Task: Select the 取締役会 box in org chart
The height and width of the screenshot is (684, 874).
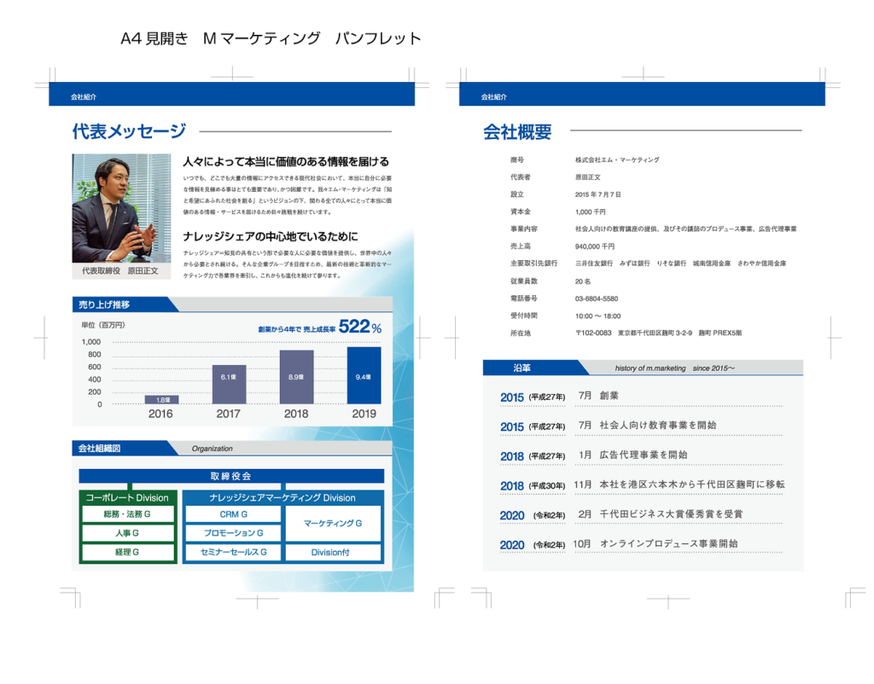Action: click(x=231, y=476)
